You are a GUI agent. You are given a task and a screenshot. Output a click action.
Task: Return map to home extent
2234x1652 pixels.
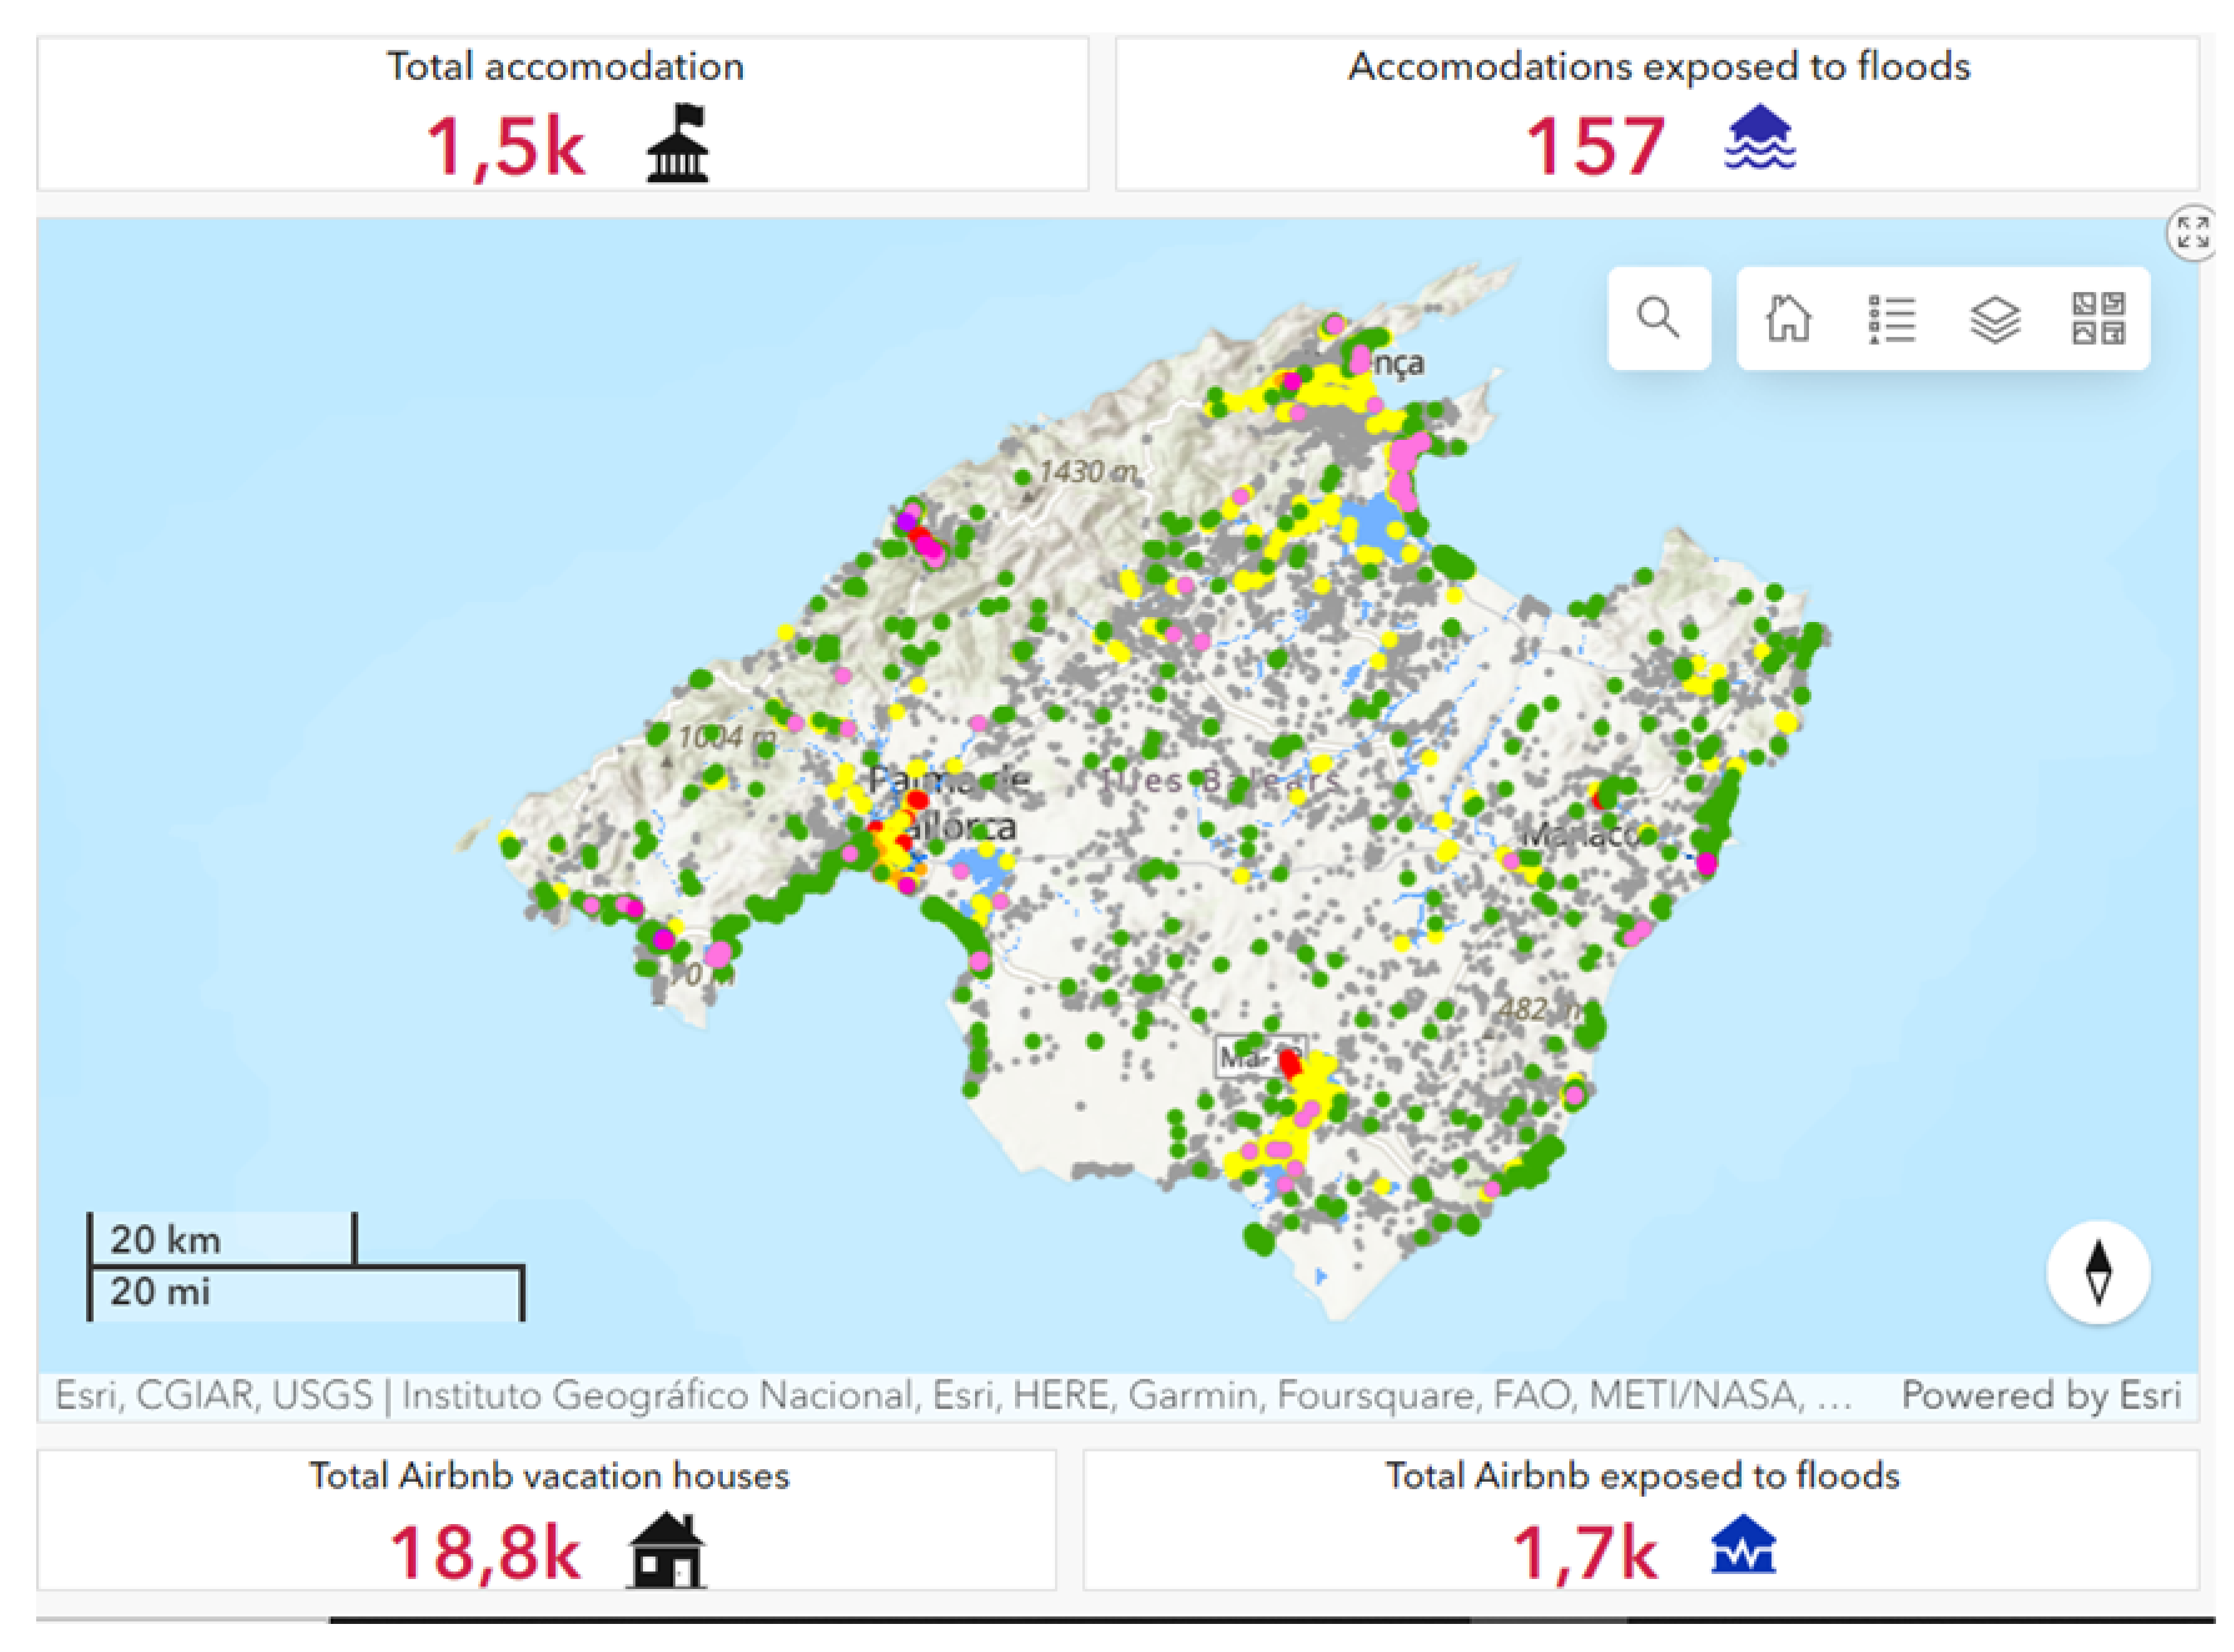click(x=1788, y=318)
